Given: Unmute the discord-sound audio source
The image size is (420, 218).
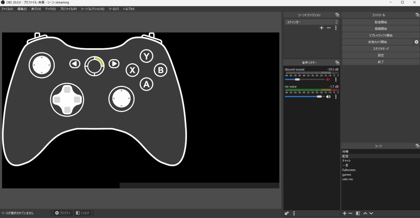Looking at the screenshot, I should click(x=328, y=79).
